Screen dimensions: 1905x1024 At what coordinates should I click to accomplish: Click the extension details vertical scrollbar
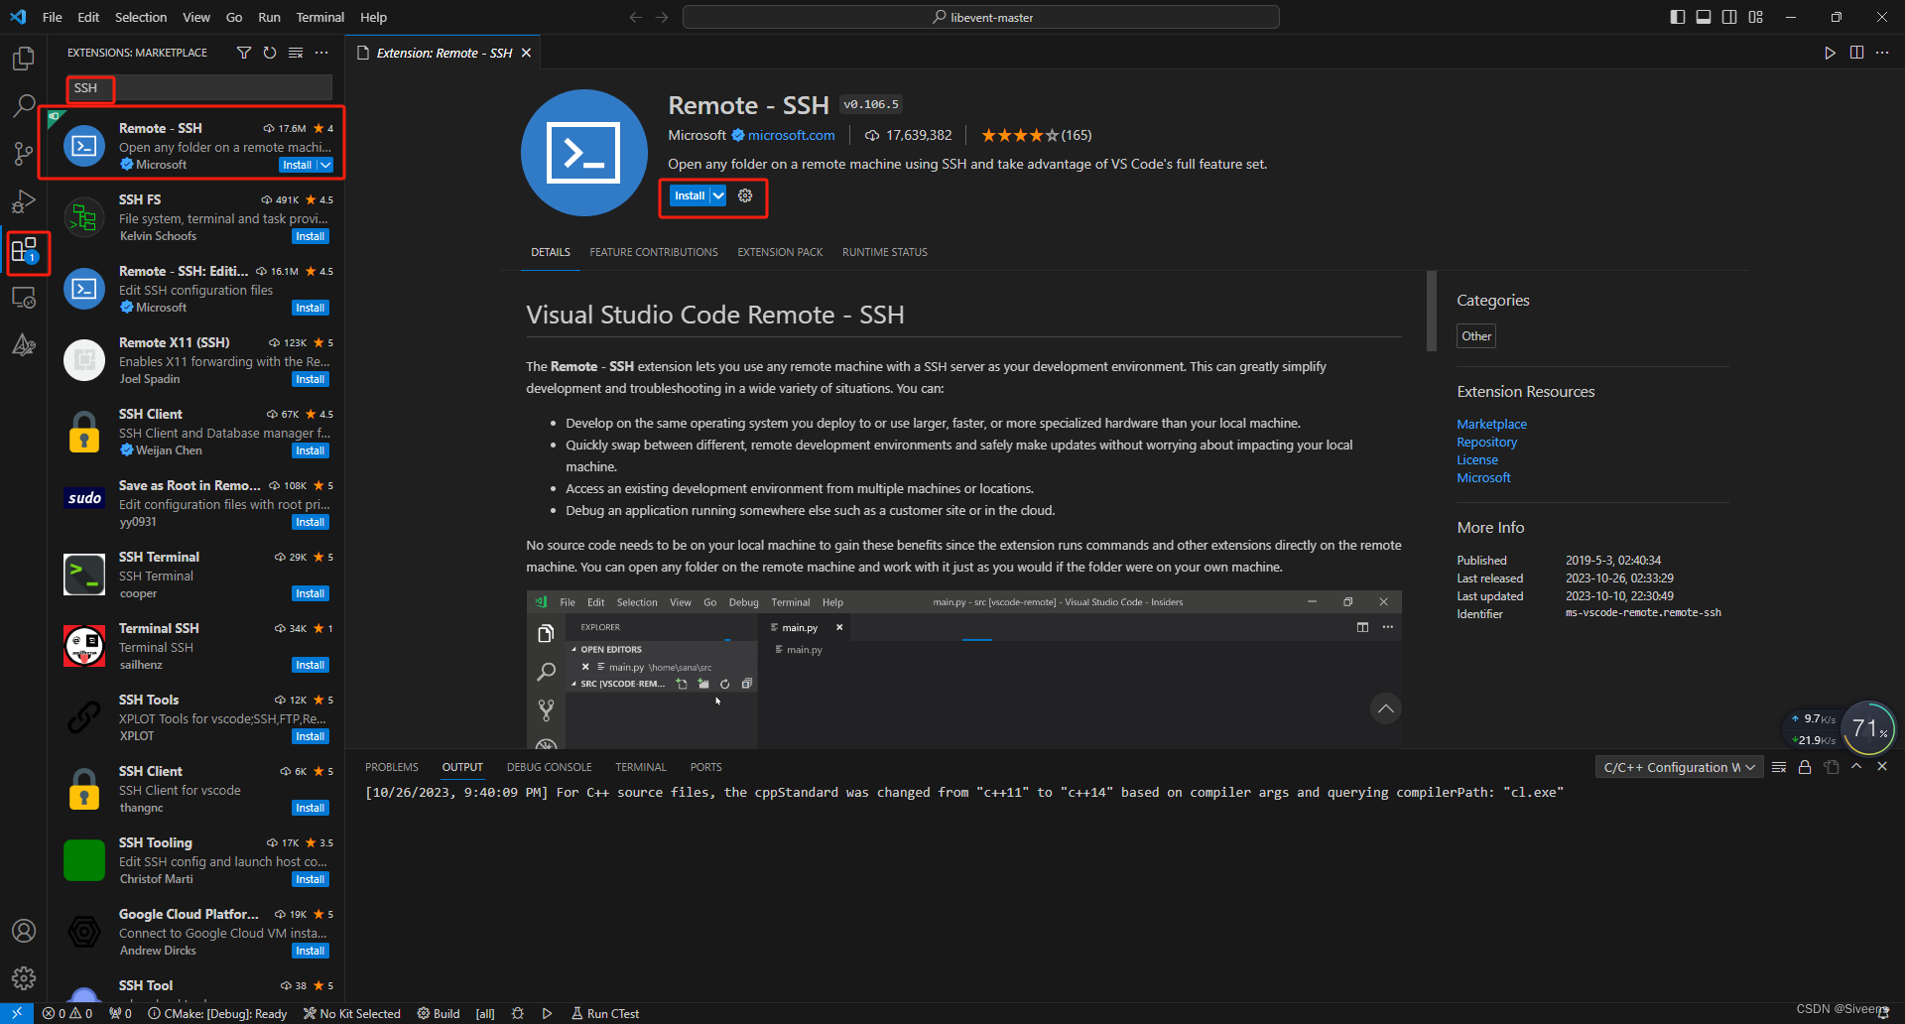click(1432, 311)
